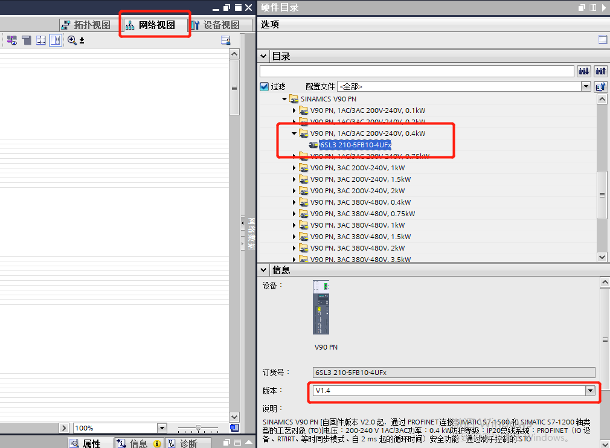This screenshot has width=610, height=448.
Task: Click the catalog search input field
Action: [417, 71]
